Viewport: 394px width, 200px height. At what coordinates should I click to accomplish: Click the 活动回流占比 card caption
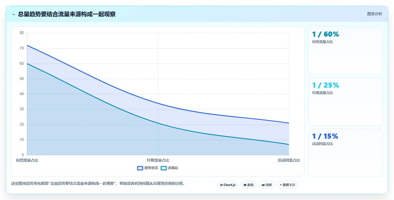(x=322, y=144)
